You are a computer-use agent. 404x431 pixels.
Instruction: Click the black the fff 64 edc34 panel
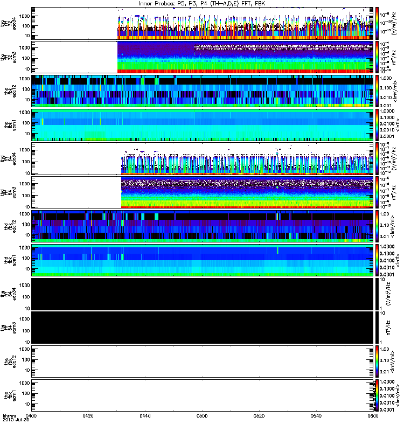203,294
